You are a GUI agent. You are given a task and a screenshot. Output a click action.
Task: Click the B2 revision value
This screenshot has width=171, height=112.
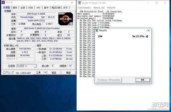[x=69, y=35]
